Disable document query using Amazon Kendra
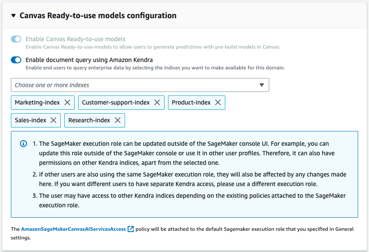The height and width of the screenshot is (252, 369). coord(16,60)
